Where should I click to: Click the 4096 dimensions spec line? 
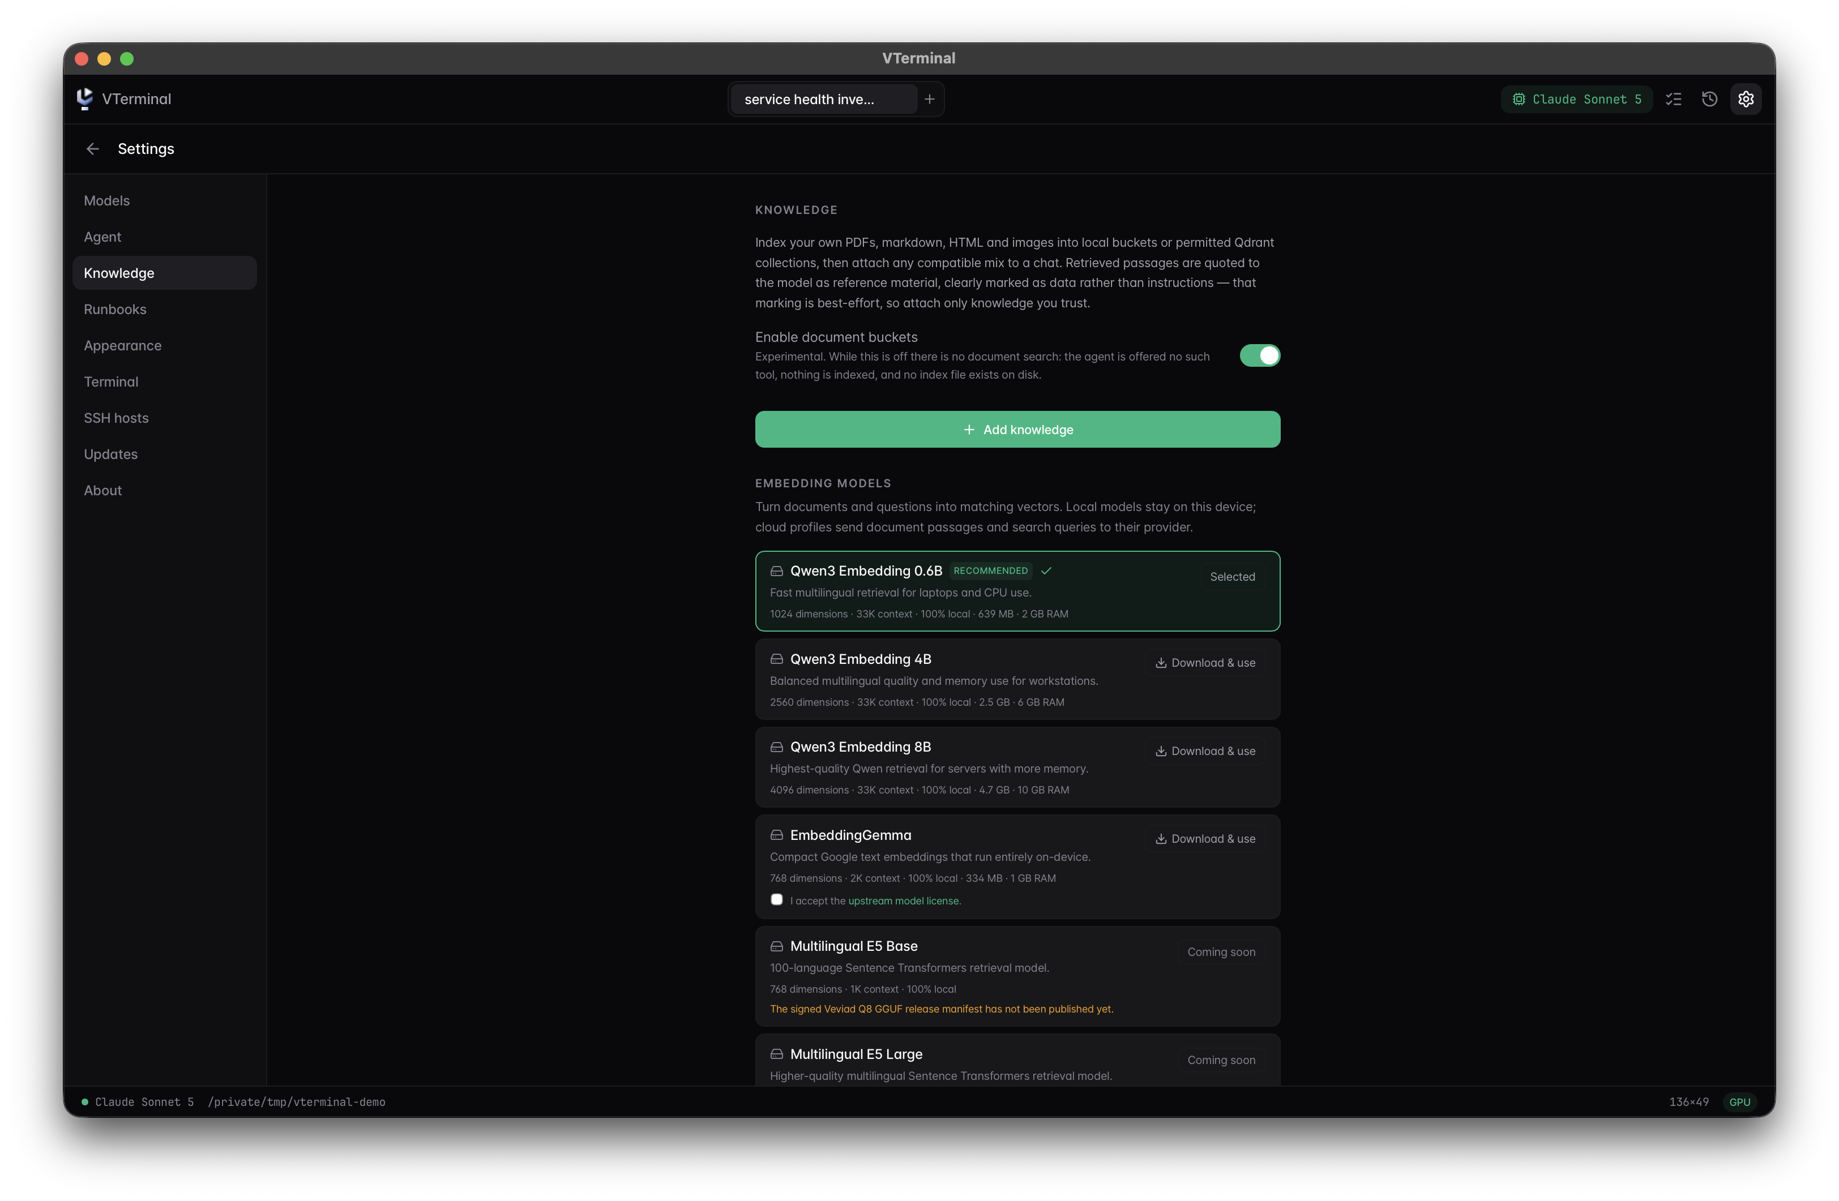[919, 790]
